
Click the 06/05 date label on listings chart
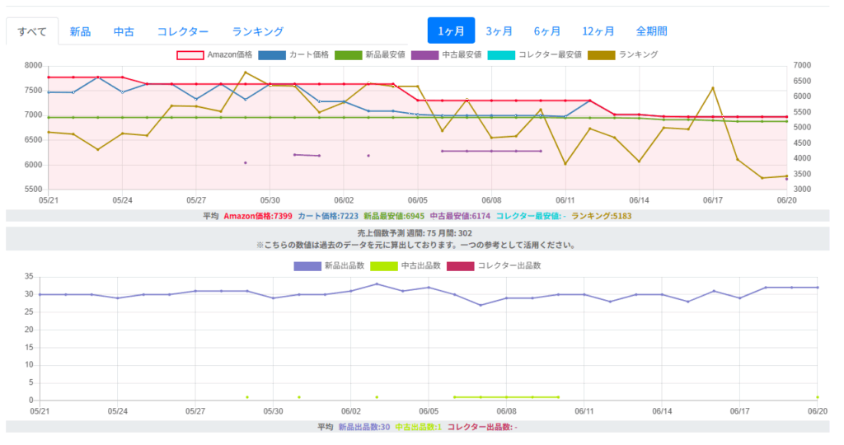(429, 411)
